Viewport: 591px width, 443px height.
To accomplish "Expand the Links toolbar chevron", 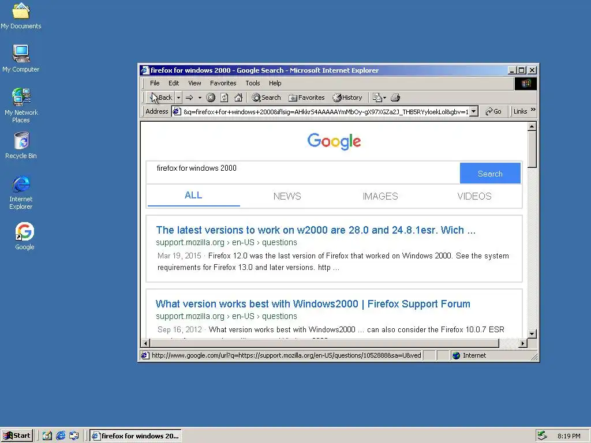I will (533, 110).
